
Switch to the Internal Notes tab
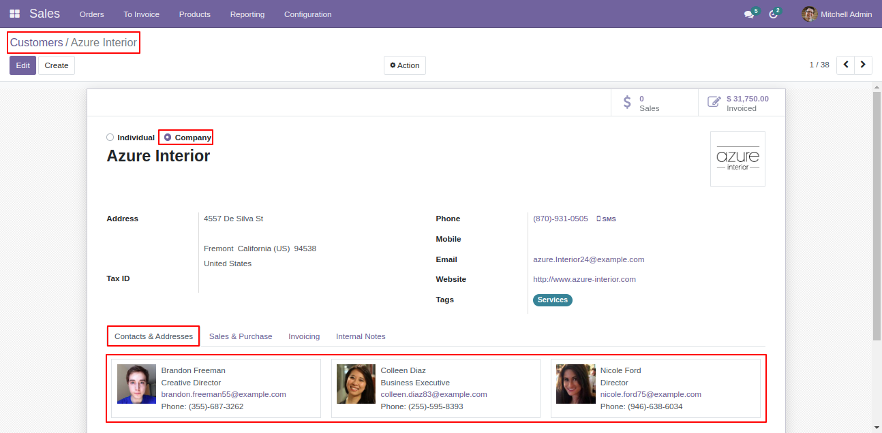click(x=361, y=336)
